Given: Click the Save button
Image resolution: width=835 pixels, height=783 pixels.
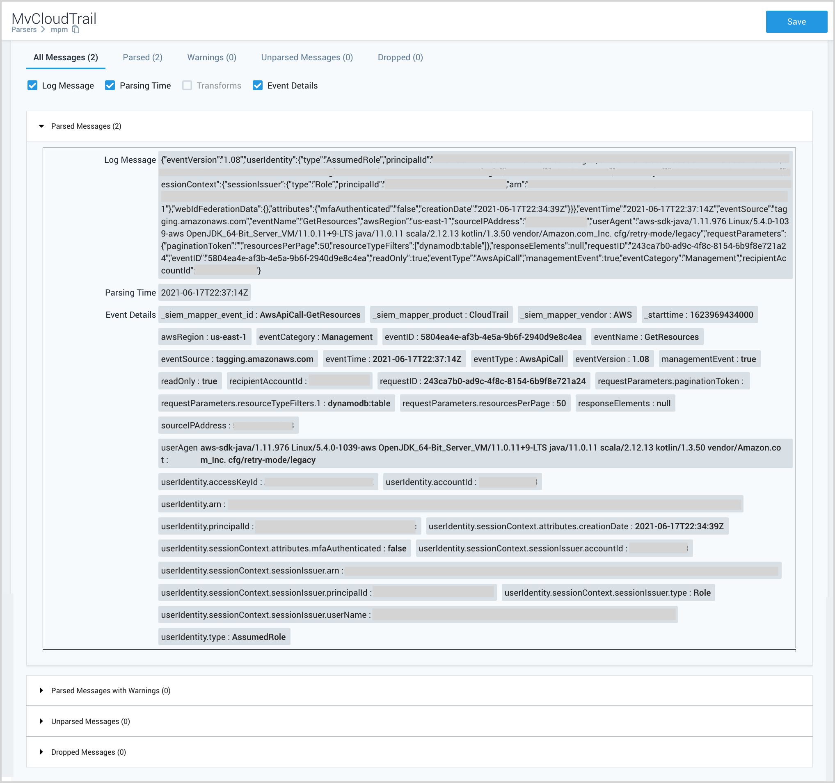Looking at the screenshot, I should click(x=796, y=22).
